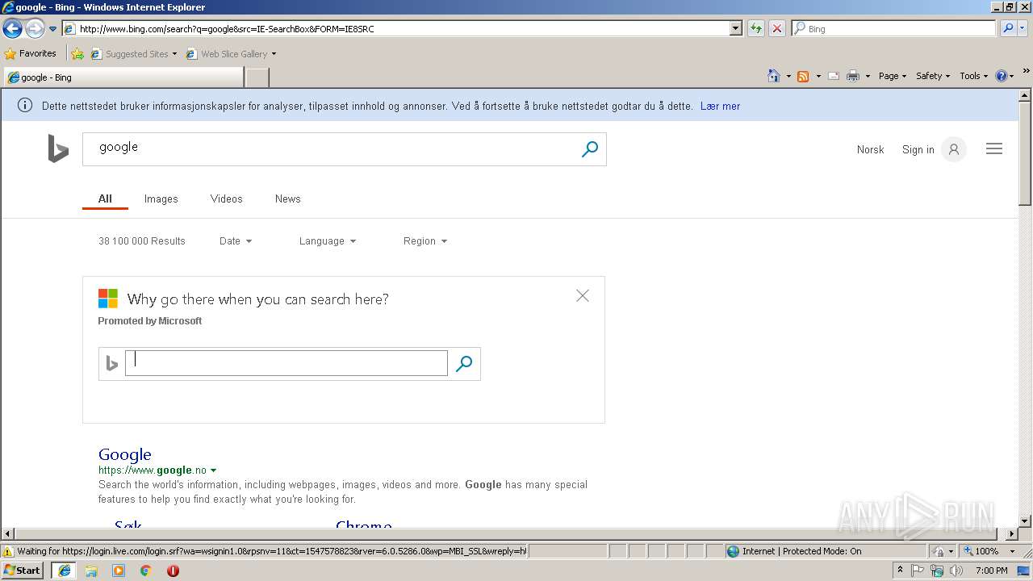This screenshot has width=1033, height=581.
Task: Click the Add to Favorites Bar icon
Action: tap(77, 54)
